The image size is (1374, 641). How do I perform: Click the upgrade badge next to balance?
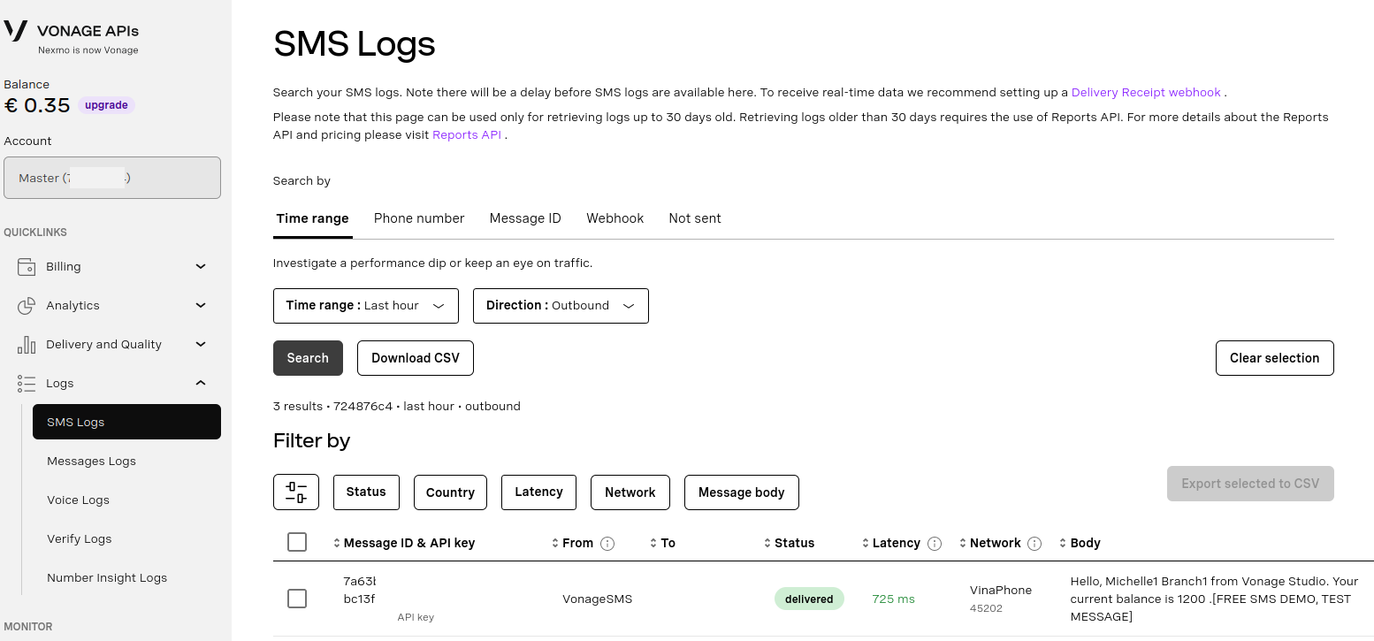[107, 105]
